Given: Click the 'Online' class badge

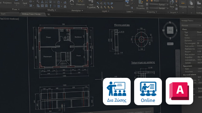Looking at the screenshot, I should click(148, 91).
